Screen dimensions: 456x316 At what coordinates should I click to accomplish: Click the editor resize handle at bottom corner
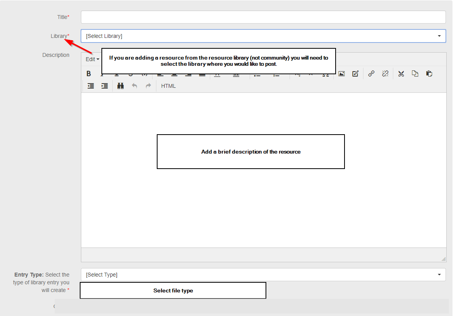444,259
